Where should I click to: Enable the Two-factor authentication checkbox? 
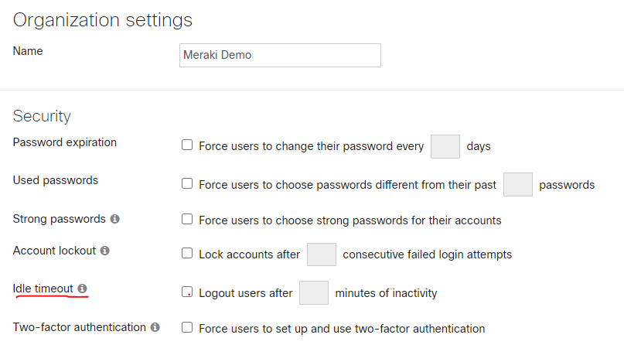[x=186, y=327]
